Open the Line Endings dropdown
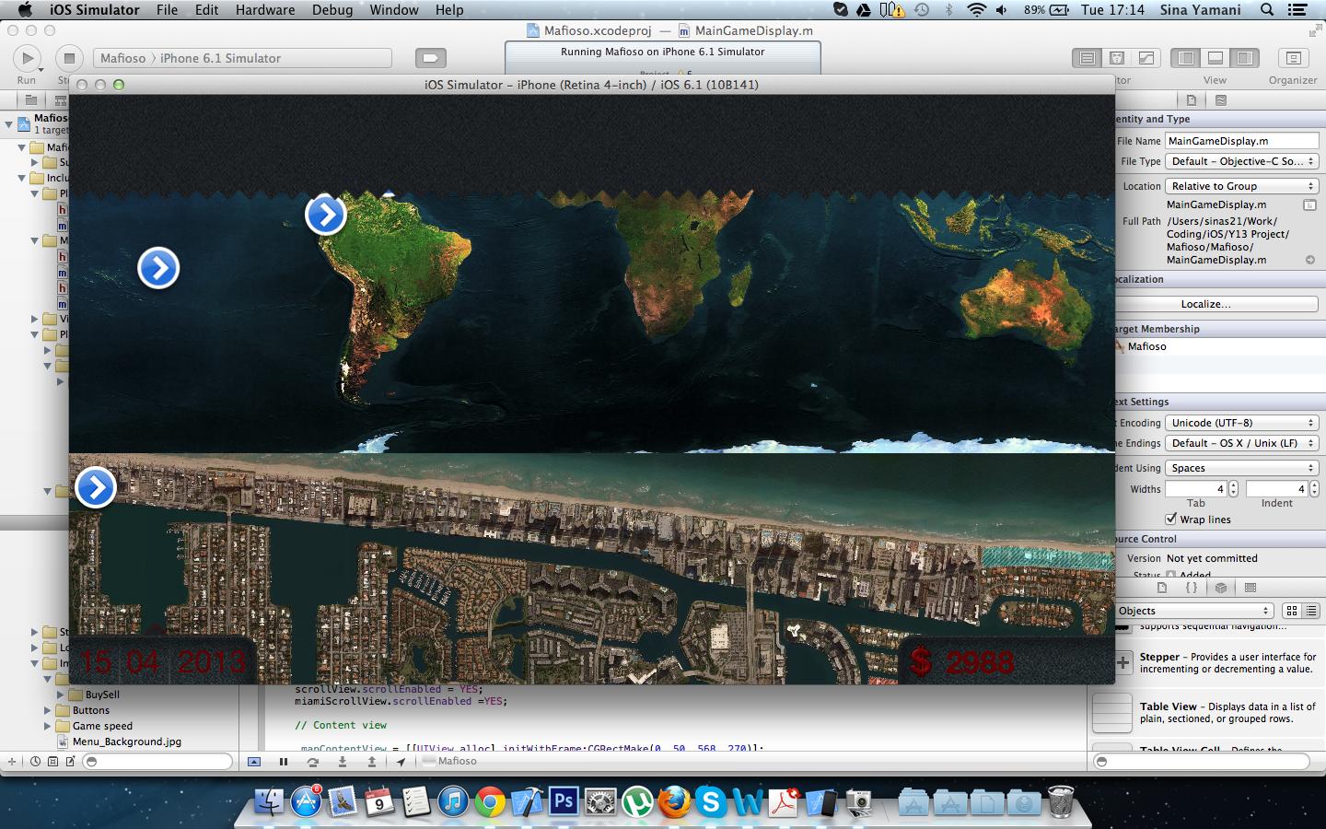Viewport: 1326px width, 829px height. pos(1242,443)
